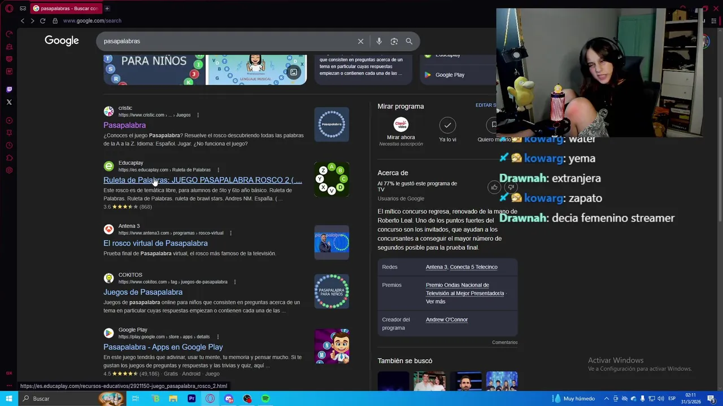Viewport: 723px width, 406px height.
Task: Focus the Google search input field
Action: point(226,41)
